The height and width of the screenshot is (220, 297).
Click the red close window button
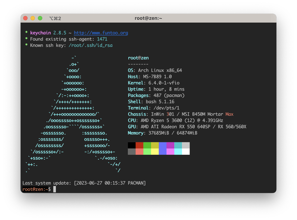point(25,18)
